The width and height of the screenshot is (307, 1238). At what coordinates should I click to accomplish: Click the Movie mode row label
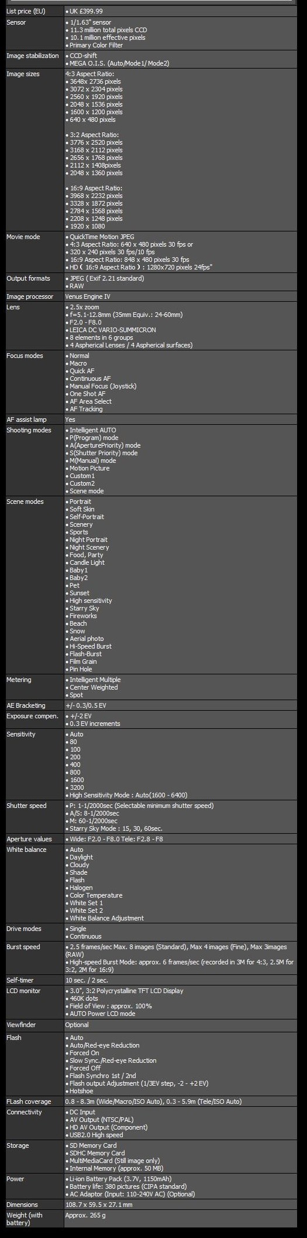pyautogui.click(x=23, y=237)
